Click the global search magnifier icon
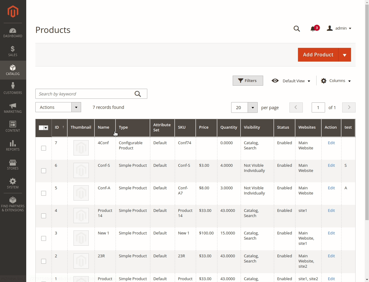This screenshot has width=369, height=282. point(297,29)
